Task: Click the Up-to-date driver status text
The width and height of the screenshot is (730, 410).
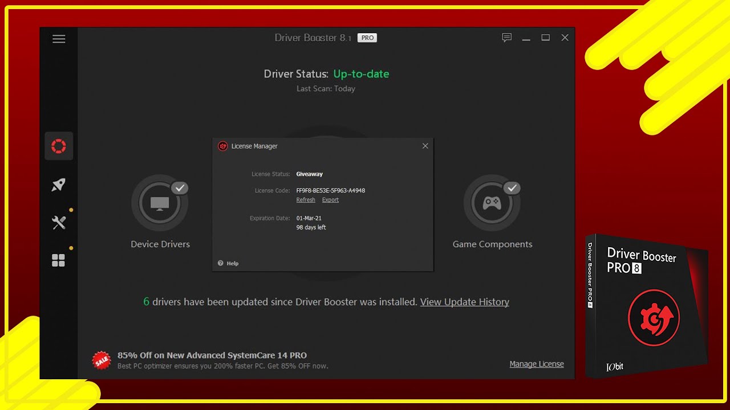Action: 361,74
